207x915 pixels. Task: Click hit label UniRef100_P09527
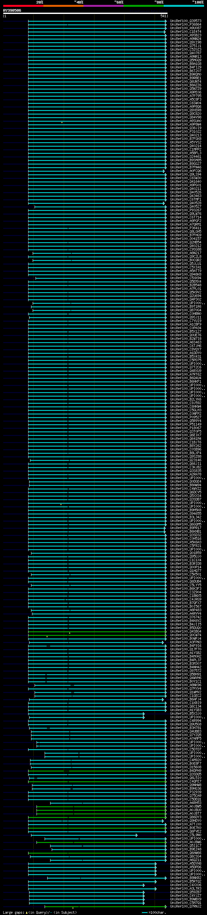186,417
